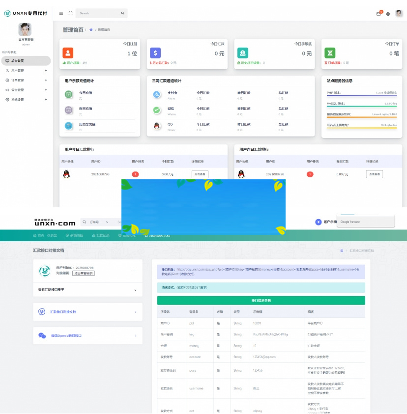Select 后台首页 in sidebar
The height and width of the screenshot is (414, 407).
click(x=26, y=61)
